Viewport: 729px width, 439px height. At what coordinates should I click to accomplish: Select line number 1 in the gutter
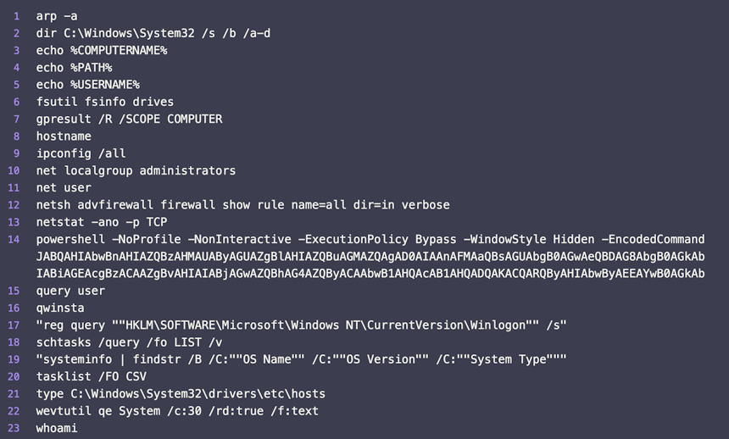tap(16, 16)
